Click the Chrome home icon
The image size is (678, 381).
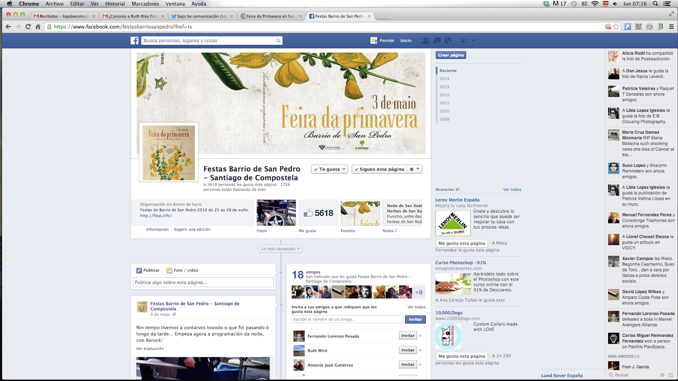click(38, 27)
